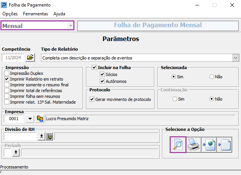Open the Competência folder icon
Viewport: 241px width, 175px height.
click(30, 58)
